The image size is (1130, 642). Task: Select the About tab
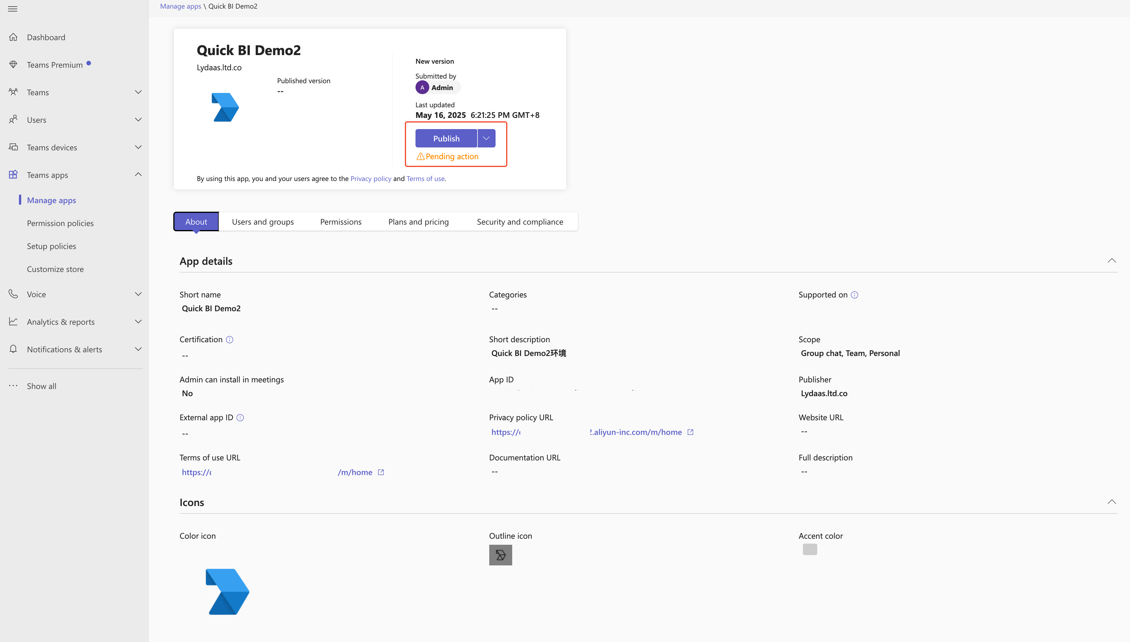click(196, 222)
